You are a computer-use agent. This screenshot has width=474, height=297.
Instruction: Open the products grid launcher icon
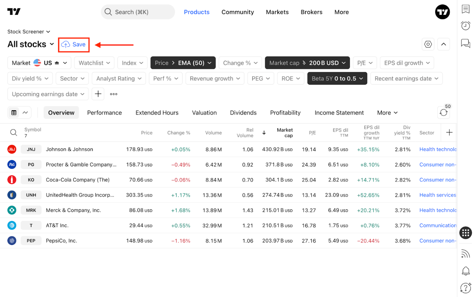tap(465, 233)
